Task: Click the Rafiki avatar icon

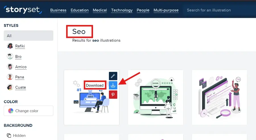Action: click(10, 46)
